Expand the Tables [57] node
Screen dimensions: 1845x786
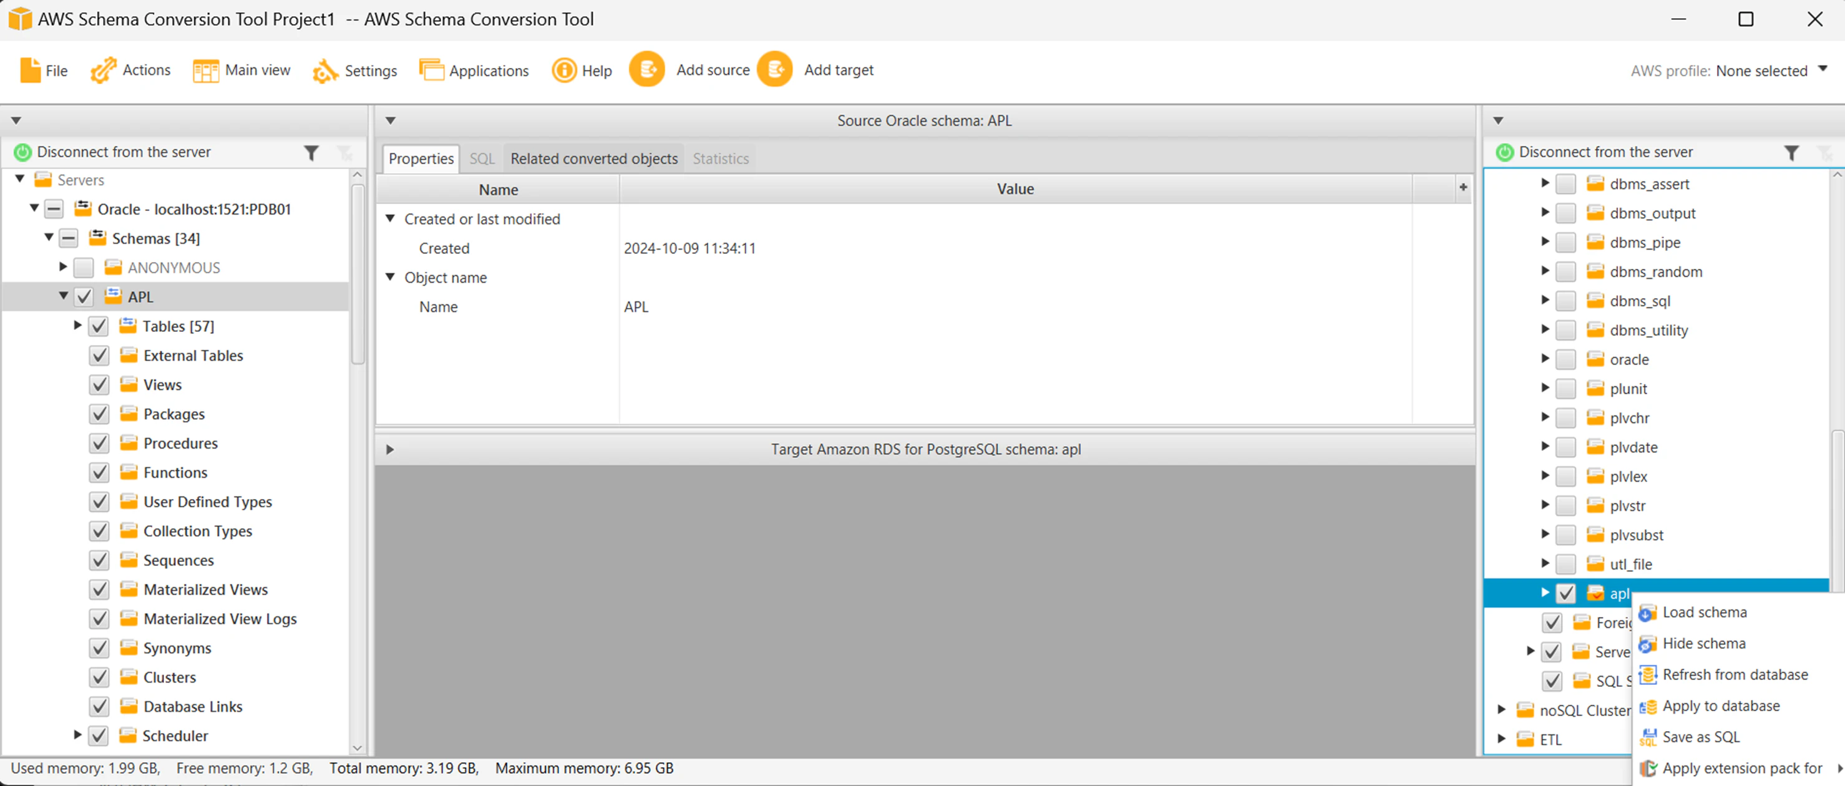(x=77, y=326)
